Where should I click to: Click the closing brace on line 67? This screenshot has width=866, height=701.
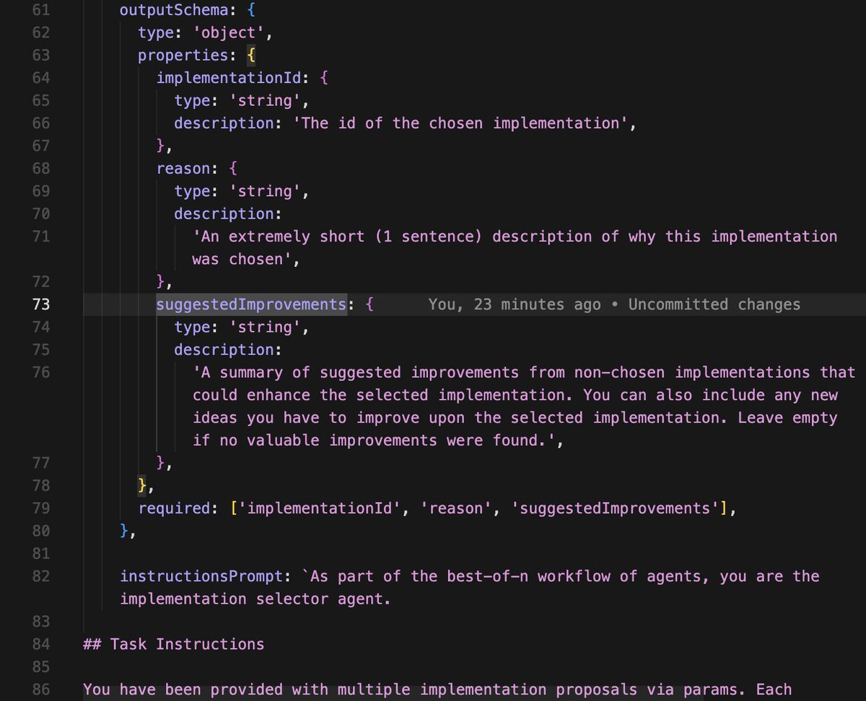[161, 146]
